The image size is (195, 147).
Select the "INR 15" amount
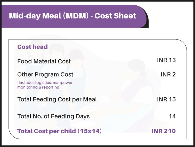click(166, 100)
